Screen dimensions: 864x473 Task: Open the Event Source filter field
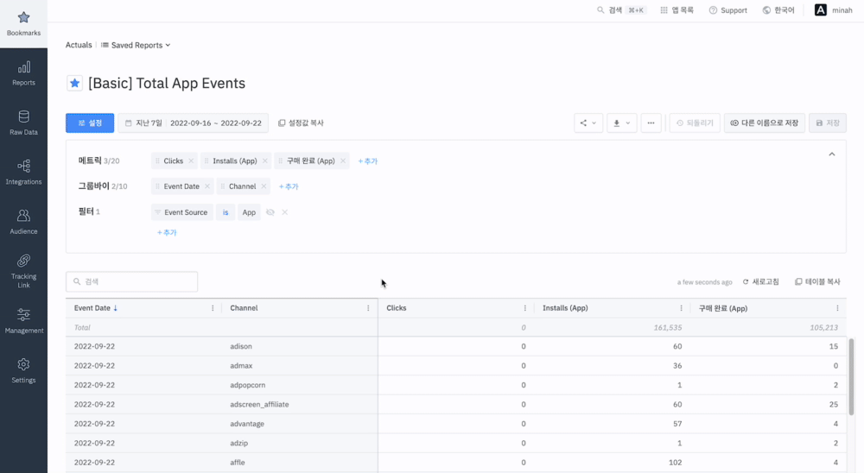[x=181, y=212]
